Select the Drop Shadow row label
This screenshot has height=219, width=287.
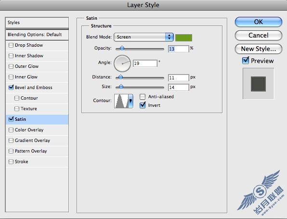(29, 45)
